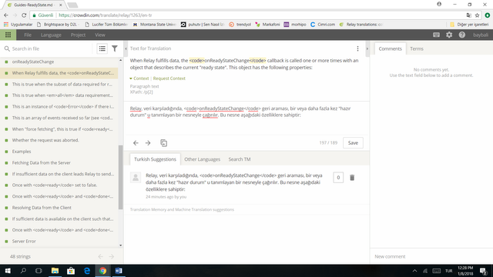Open the editor settings gear

pos(449,35)
